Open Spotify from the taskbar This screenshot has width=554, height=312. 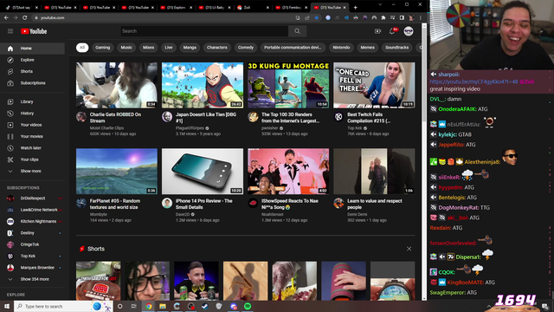248,306
